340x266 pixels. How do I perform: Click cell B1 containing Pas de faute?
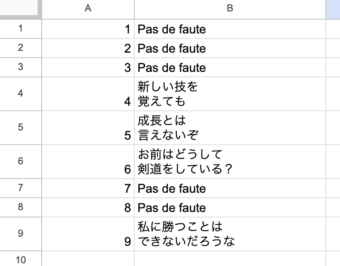tap(230, 29)
